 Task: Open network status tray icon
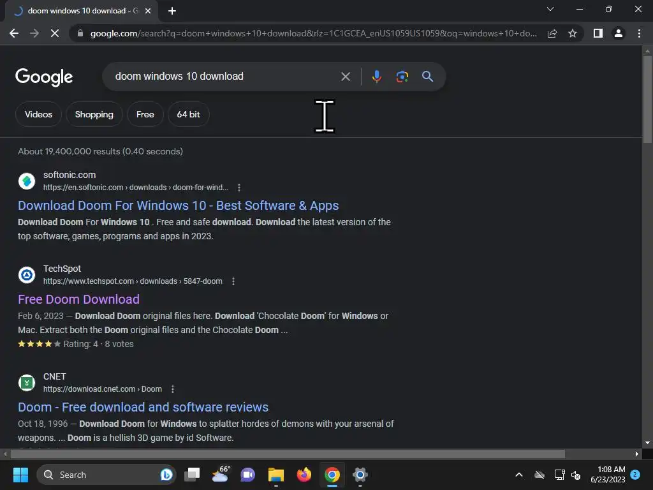(x=559, y=475)
